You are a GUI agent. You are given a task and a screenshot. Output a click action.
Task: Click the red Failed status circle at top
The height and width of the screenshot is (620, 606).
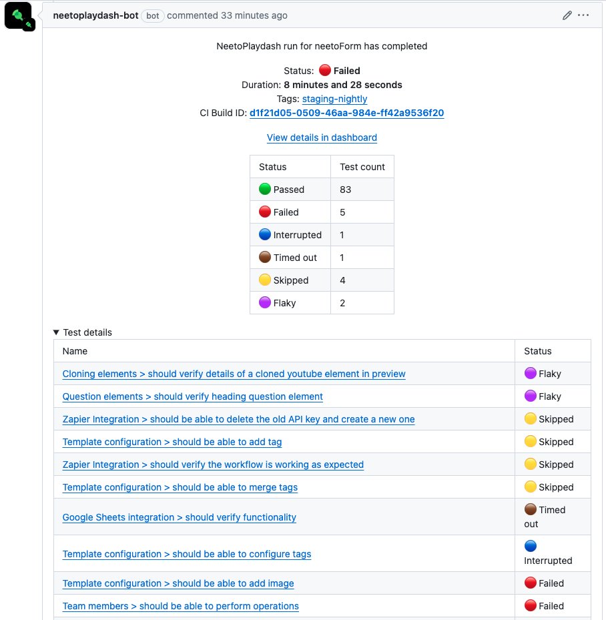[324, 70]
